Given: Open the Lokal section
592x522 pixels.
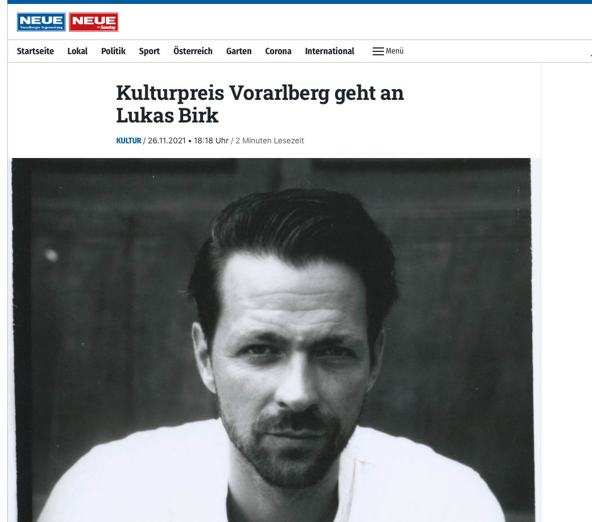Looking at the screenshot, I should coord(77,51).
